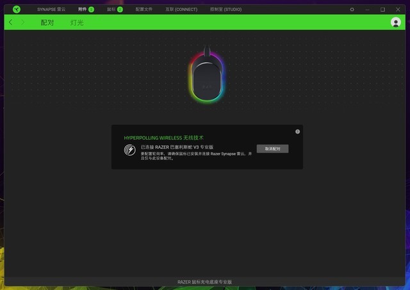Click the green badge on 鼠标 tab

click(x=120, y=10)
